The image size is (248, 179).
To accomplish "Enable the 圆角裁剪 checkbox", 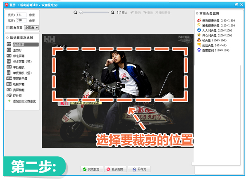I will coord(8,28).
